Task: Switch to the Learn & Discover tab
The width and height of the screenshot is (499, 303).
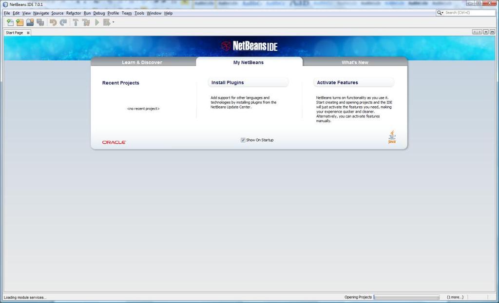Action: (142, 62)
